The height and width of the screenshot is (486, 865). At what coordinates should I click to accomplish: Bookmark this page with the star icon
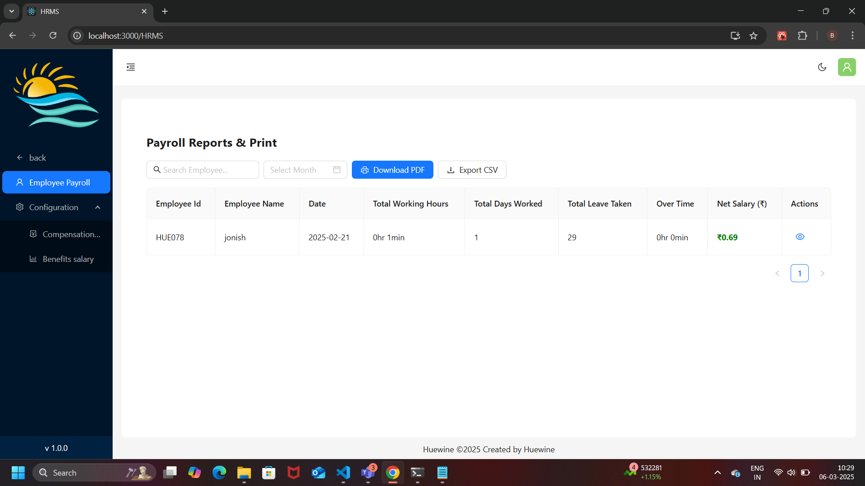click(754, 36)
